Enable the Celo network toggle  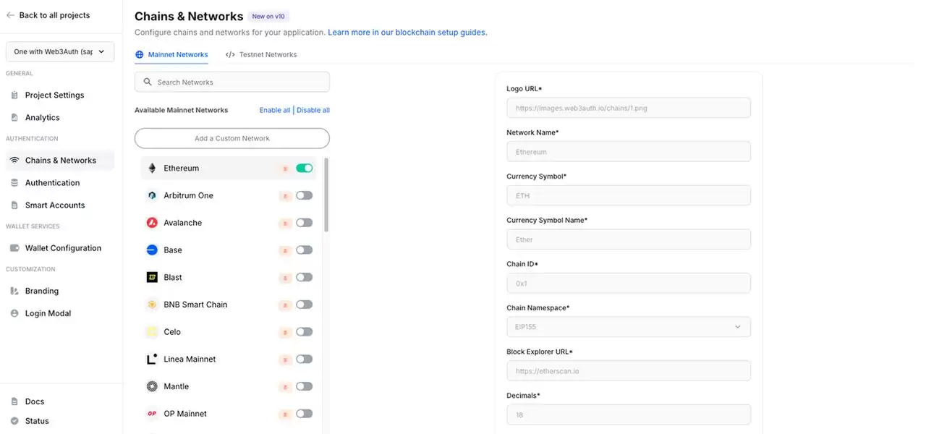304,331
